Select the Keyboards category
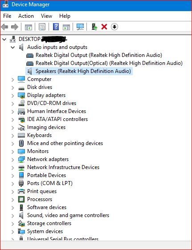The image size is (192, 250). (x=39, y=135)
